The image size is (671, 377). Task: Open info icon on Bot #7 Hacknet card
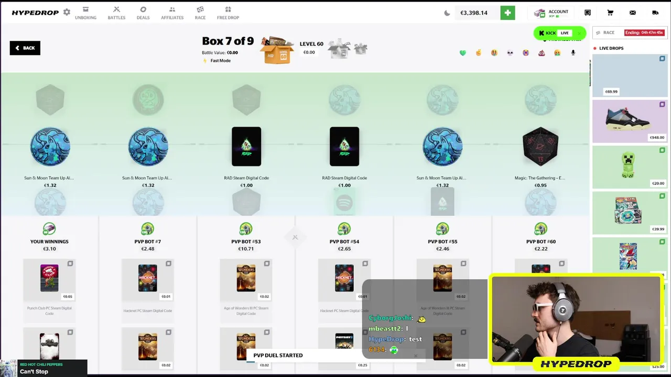[168, 263]
